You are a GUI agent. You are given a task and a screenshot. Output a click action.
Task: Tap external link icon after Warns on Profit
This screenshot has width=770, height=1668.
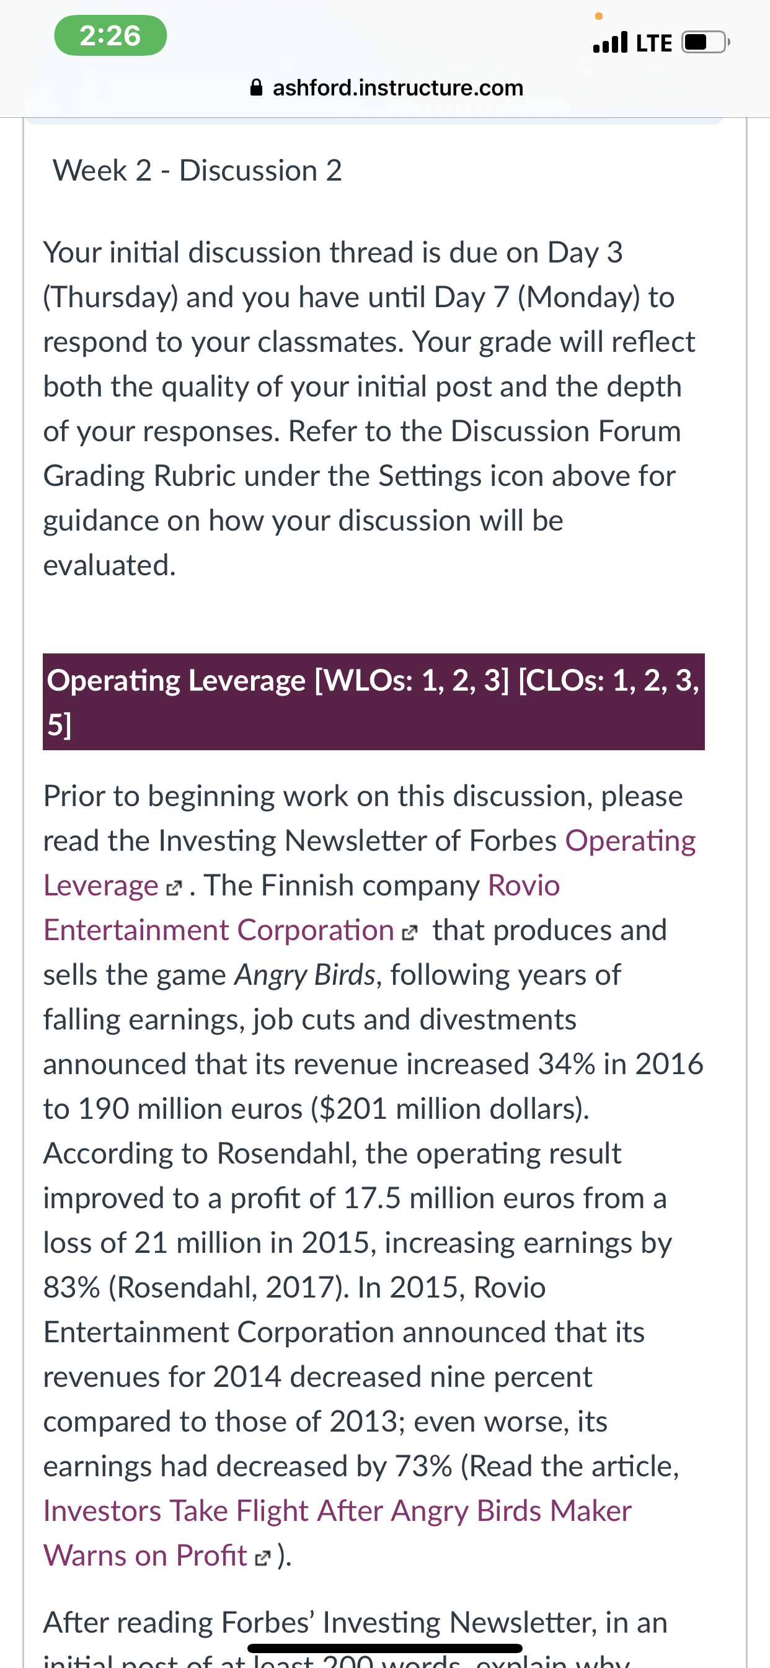262,1558
